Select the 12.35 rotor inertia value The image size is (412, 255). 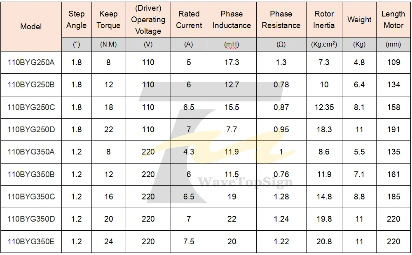324,107
